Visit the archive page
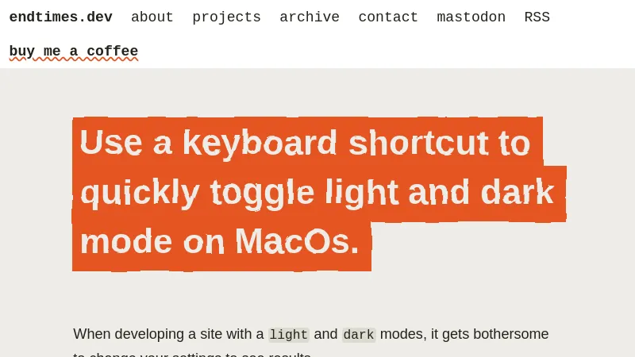The width and height of the screenshot is (635, 357). coord(309,17)
